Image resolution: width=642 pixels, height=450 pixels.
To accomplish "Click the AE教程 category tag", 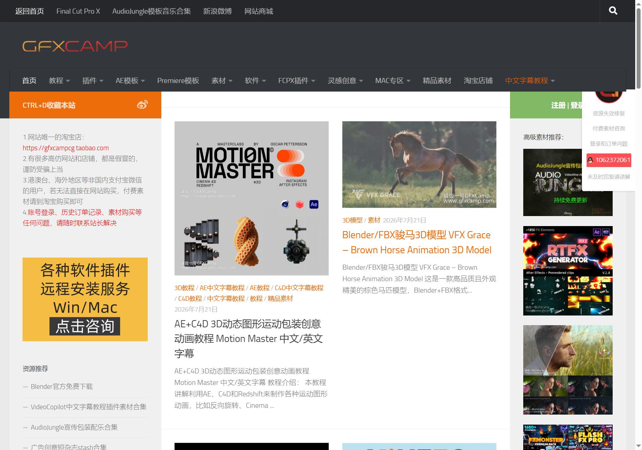I will [x=260, y=288].
